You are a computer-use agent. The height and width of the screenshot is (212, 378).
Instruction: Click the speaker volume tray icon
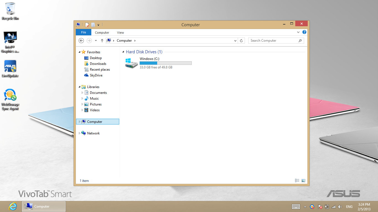click(x=340, y=207)
